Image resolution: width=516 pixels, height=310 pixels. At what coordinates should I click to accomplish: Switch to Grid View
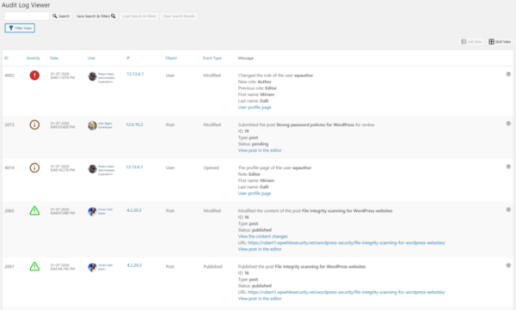coord(500,42)
